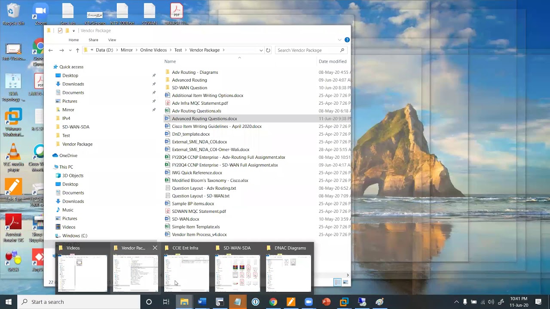Open Recycle Bin desktop icon
Screen dimensions: 550x309
[x=13, y=14]
